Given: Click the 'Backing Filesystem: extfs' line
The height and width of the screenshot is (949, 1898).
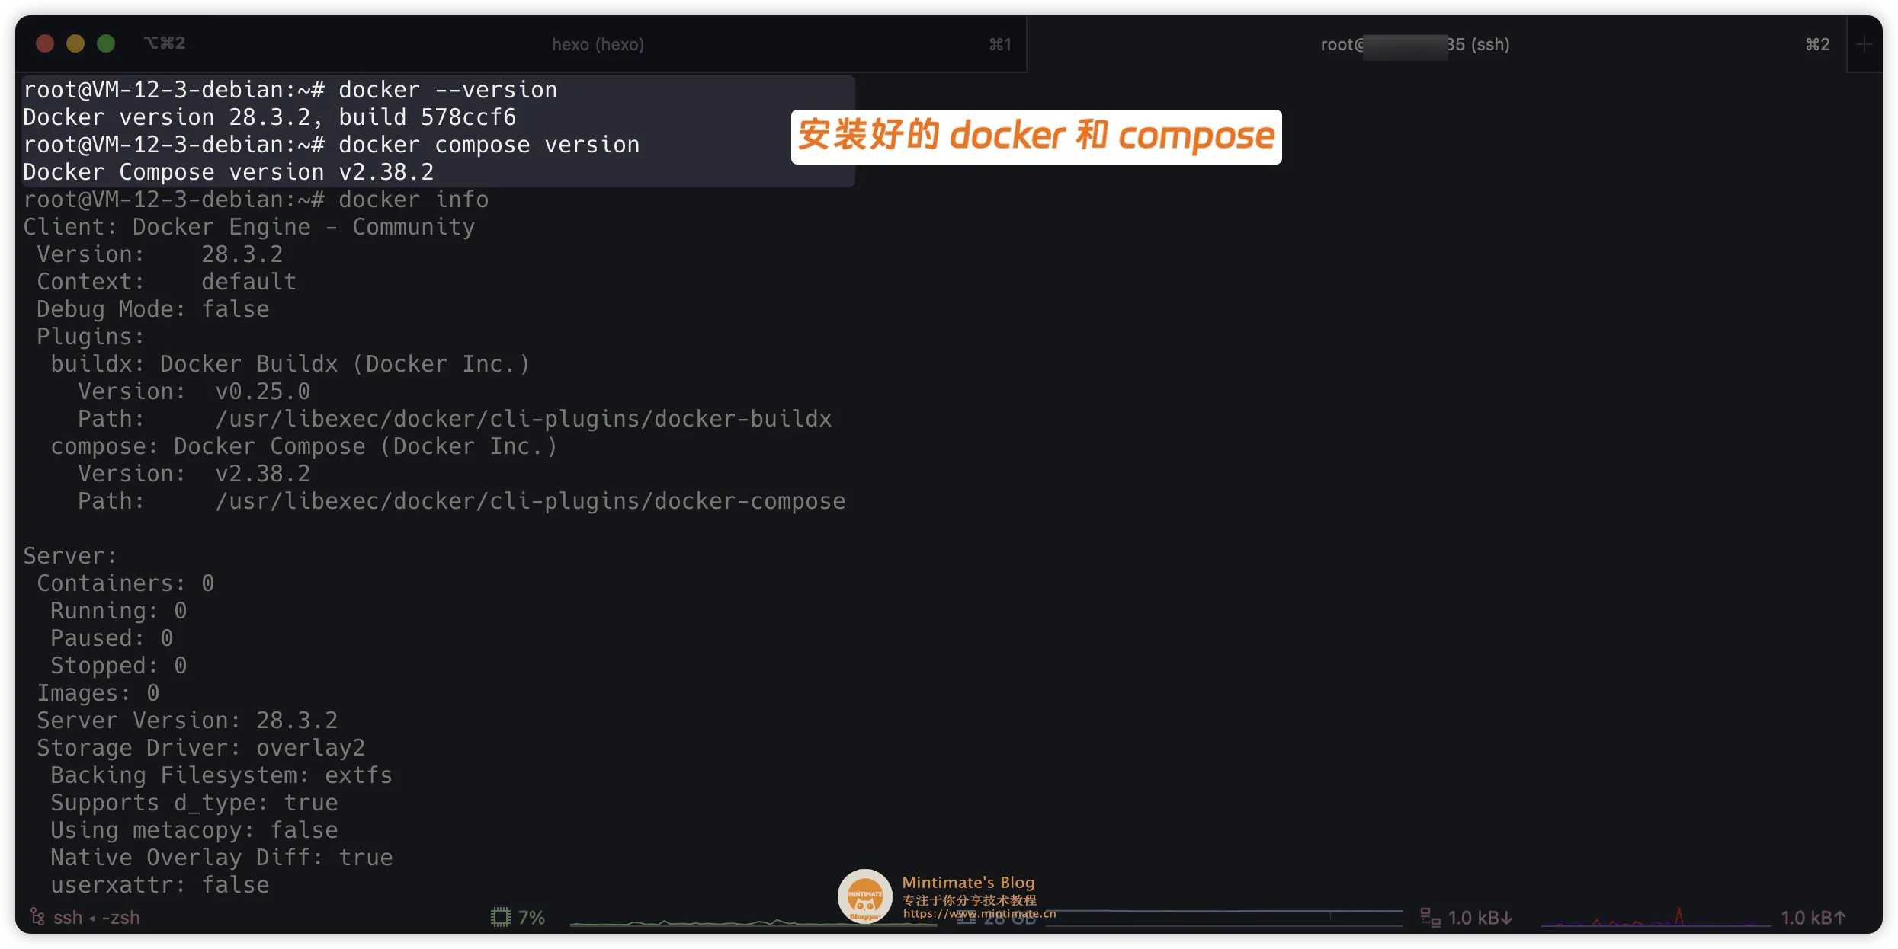Looking at the screenshot, I should click(222, 775).
